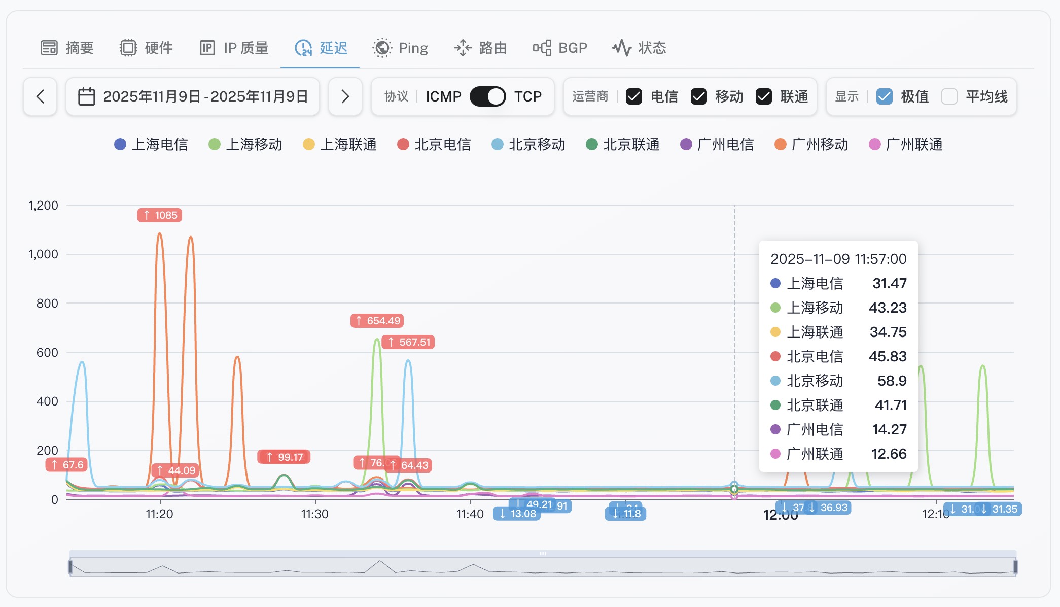Click the calendar icon in date range
Screen dimensions: 1060x607
pos(87,96)
